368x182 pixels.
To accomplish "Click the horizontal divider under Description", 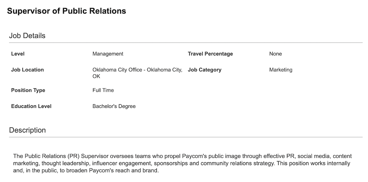I will pos(186,137).
